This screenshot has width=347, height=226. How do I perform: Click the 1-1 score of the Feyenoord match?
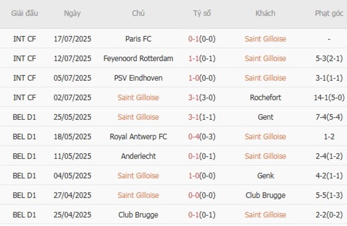(194, 58)
